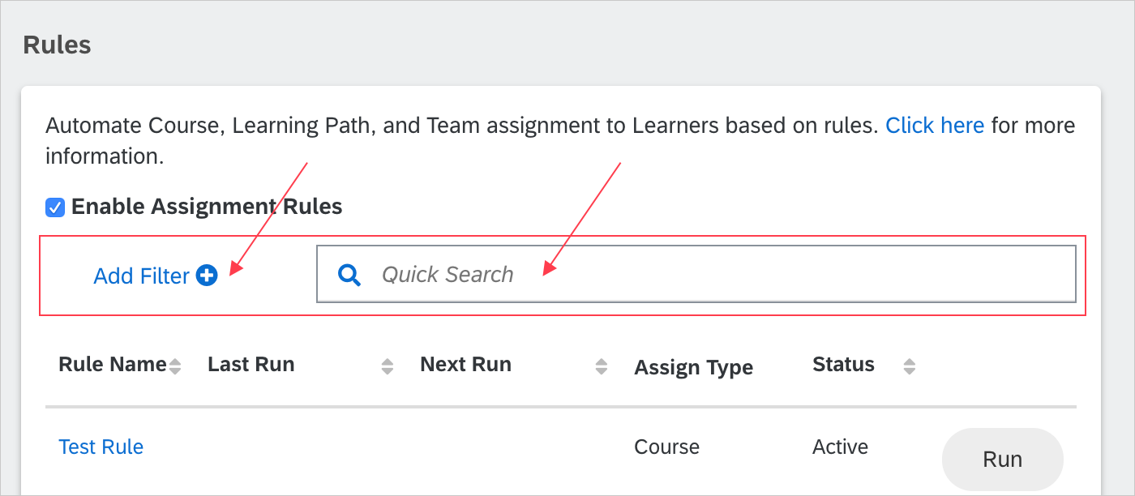The image size is (1135, 496).
Task: Click the Active status cell of Test Rule
Action: coord(840,447)
